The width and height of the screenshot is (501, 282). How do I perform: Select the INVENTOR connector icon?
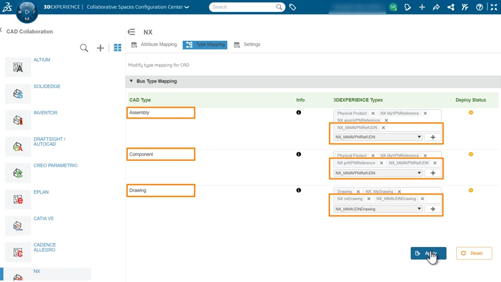18,120
